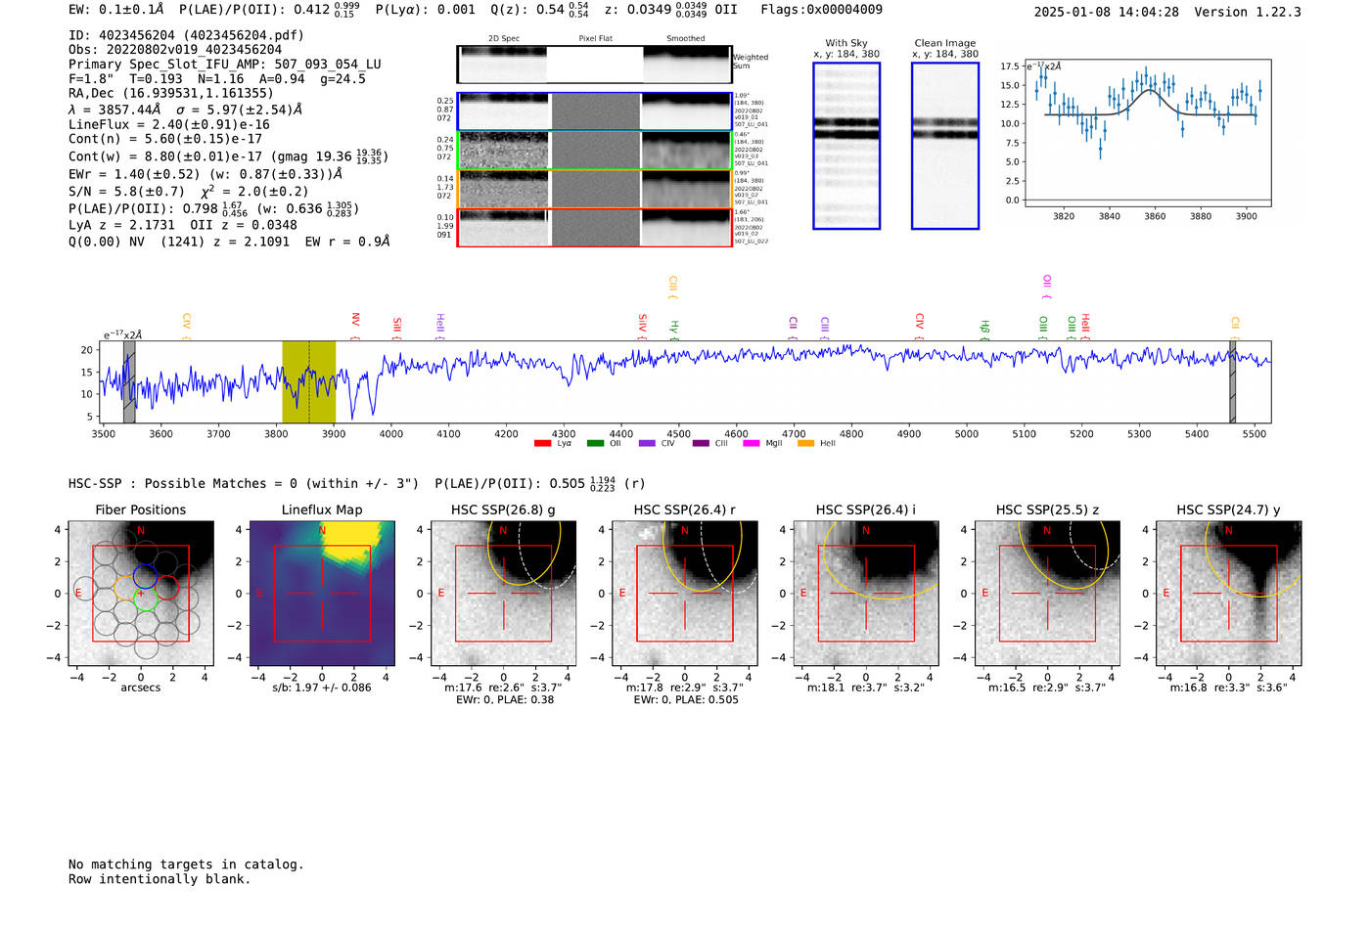
Task: Click the s/b: 1.97 +/- 0.086 caption
Action: click(x=322, y=688)
